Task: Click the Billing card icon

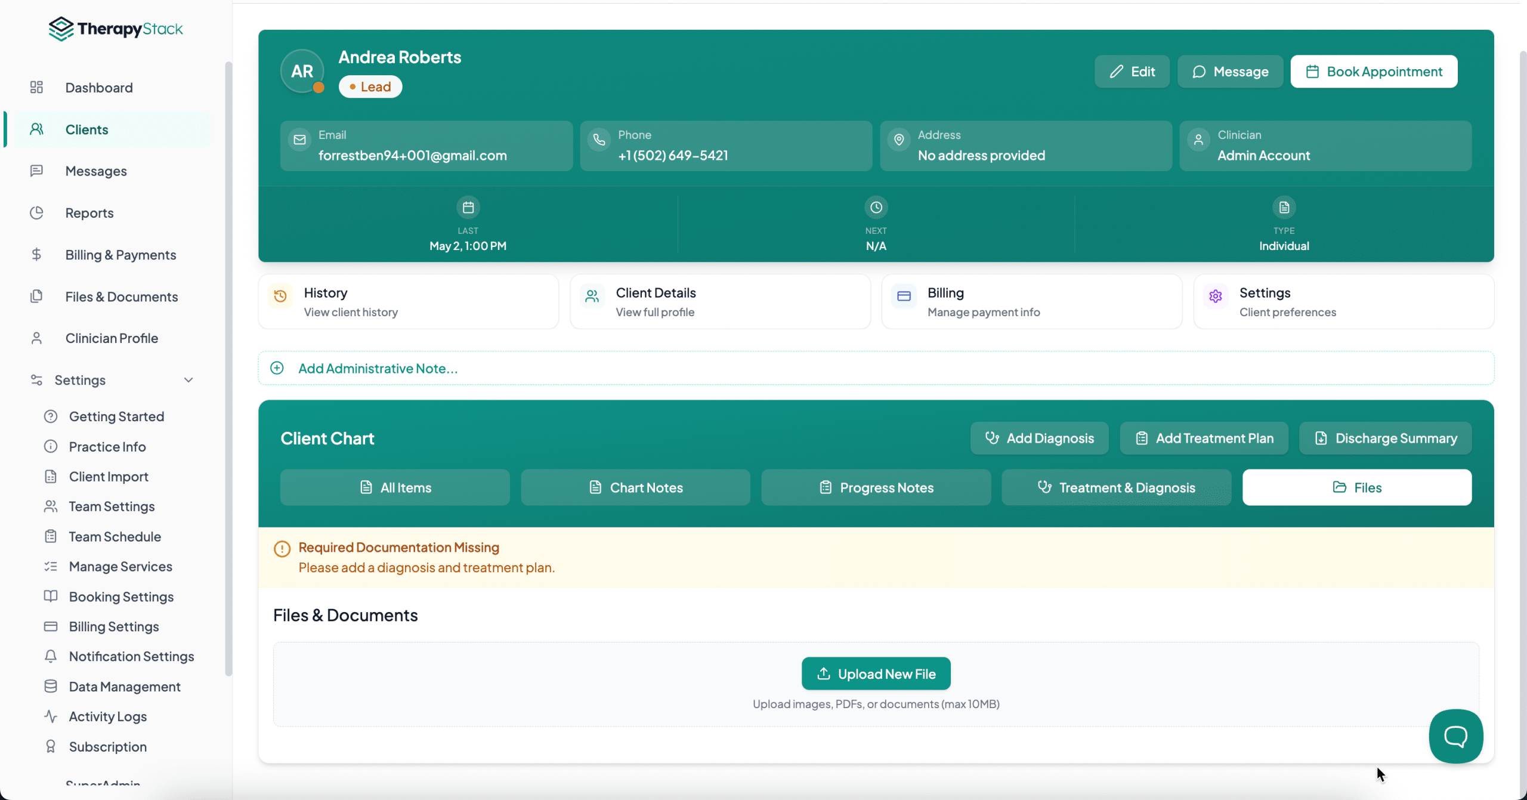Action: (x=904, y=295)
